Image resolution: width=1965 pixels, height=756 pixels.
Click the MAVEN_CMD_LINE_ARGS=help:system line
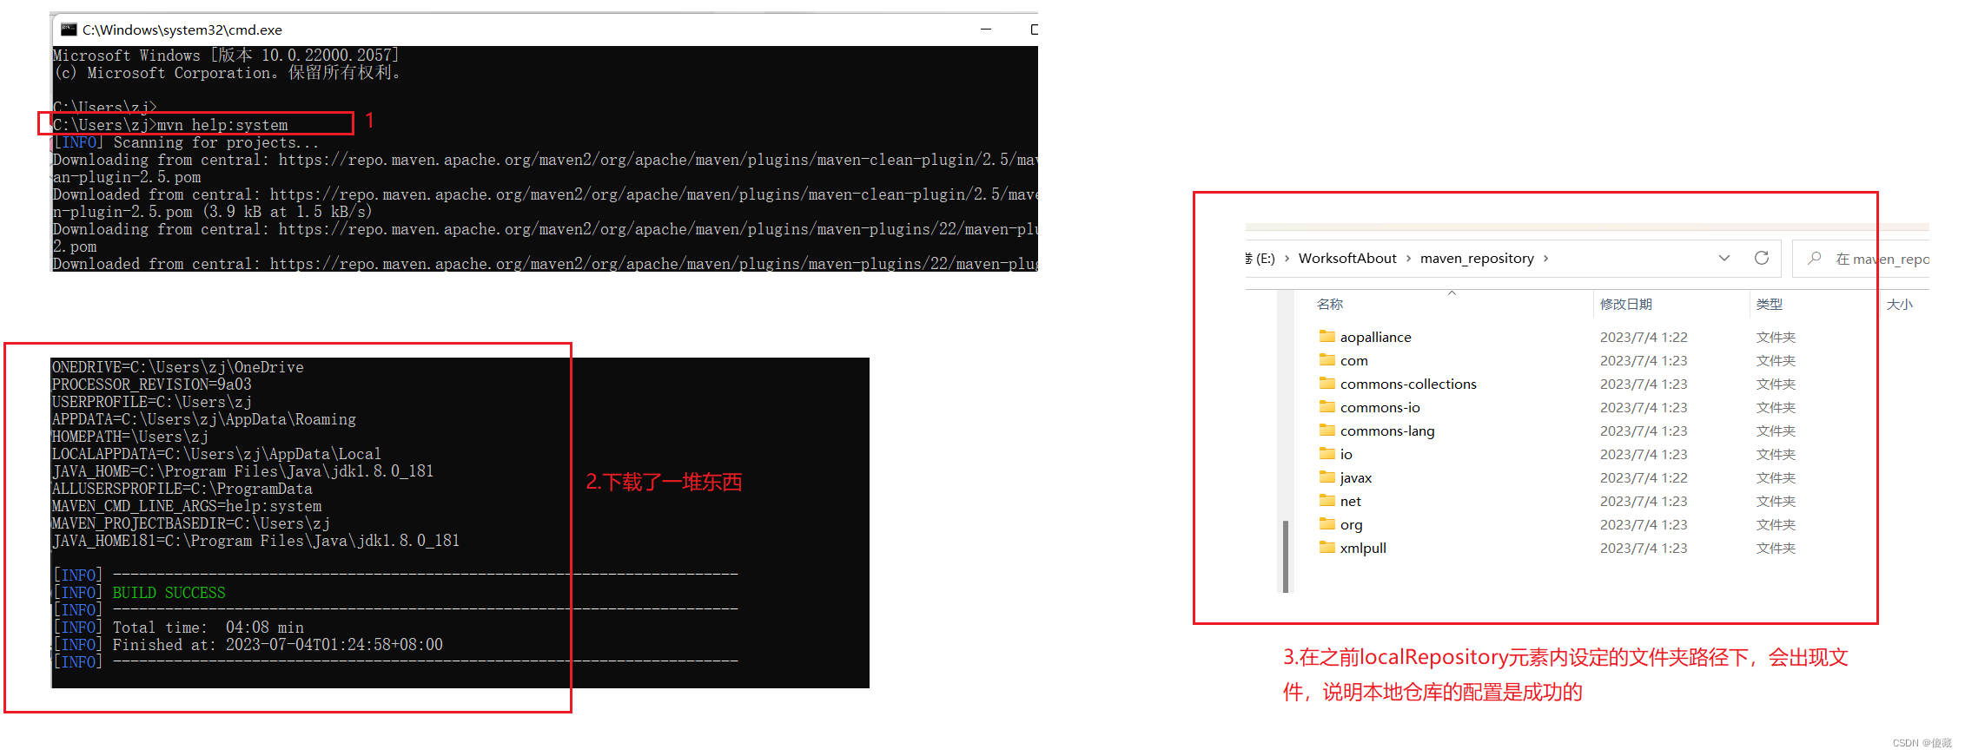coord(187,506)
